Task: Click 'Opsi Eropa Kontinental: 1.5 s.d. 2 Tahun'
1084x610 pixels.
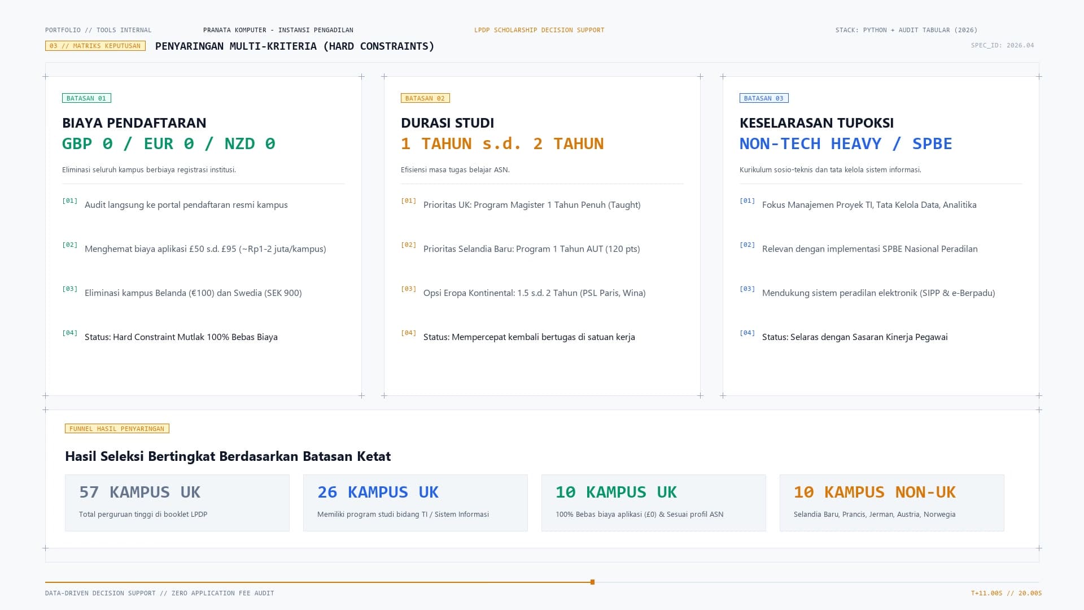Action: [535, 293]
